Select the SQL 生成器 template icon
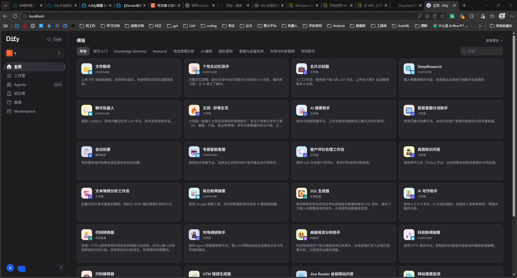Image resolution: width=517 pixels, height=278 pixels. point(302,193)
